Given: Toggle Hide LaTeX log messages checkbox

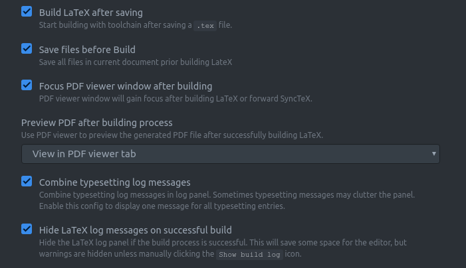Looking at the screenshot, I should point(27,230).
